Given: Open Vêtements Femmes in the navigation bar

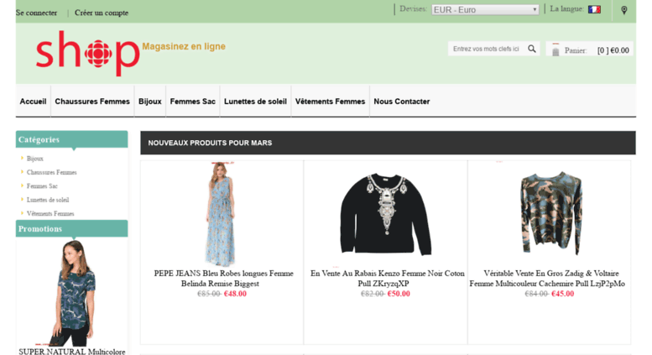Looking at the screenshot, I should click(330, 102).
